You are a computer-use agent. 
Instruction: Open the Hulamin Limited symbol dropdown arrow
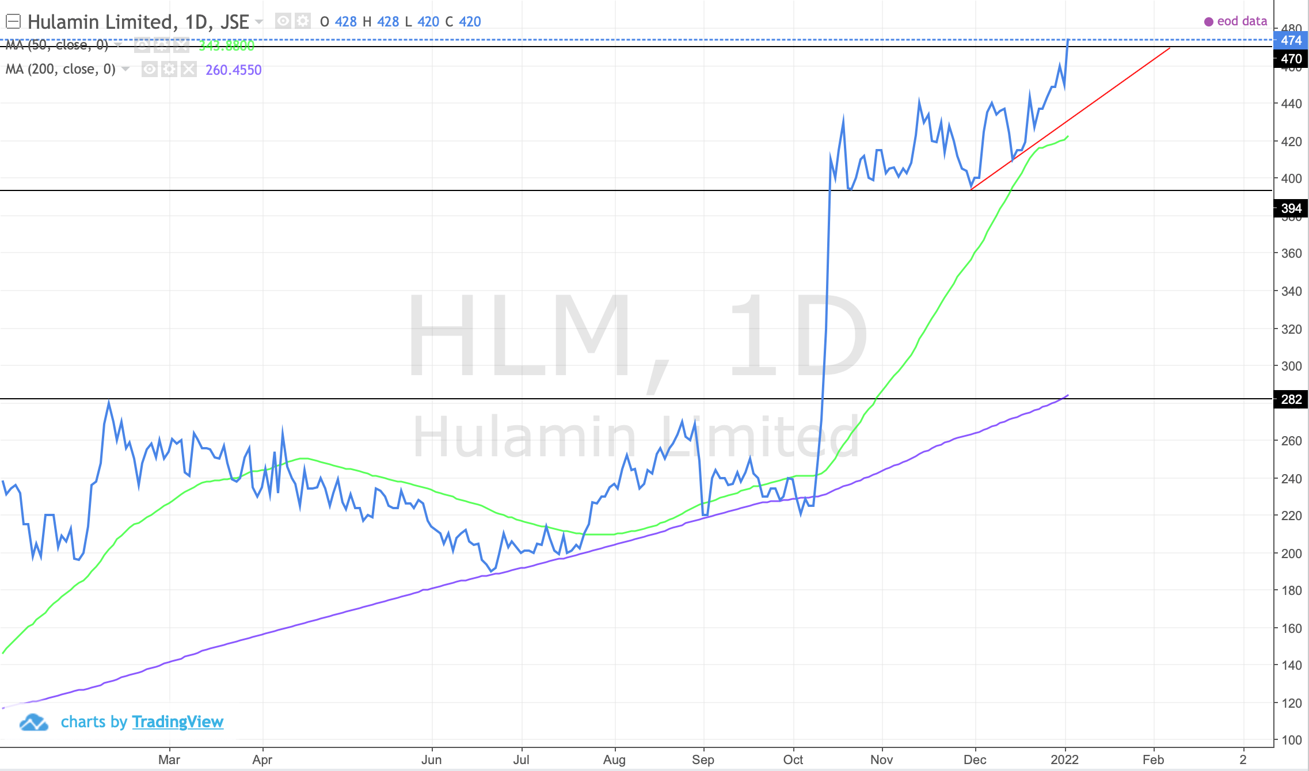[259, 22]
